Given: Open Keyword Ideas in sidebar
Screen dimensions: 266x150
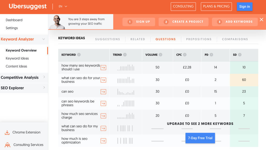Looking at the screenshot, I should click(17, 58).
